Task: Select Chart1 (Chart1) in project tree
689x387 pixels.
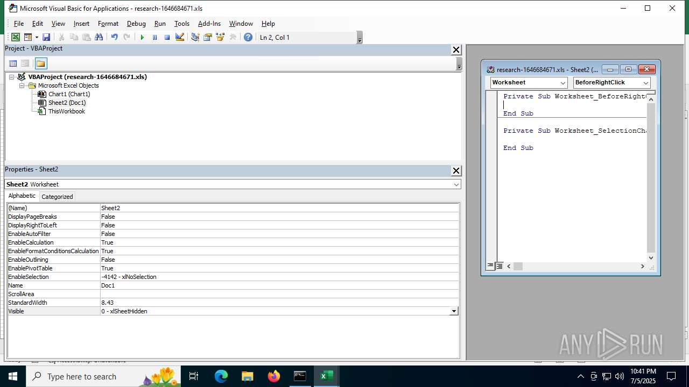Action: click(x=69, y=94)
